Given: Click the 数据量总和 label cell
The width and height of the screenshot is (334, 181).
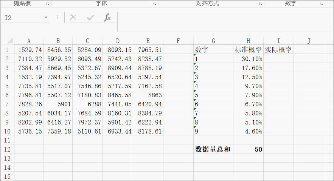Looking at the screenshot, I should pos(213,149).
